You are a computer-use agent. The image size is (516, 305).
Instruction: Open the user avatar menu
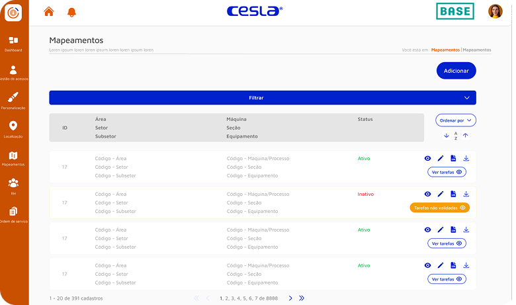495,11
